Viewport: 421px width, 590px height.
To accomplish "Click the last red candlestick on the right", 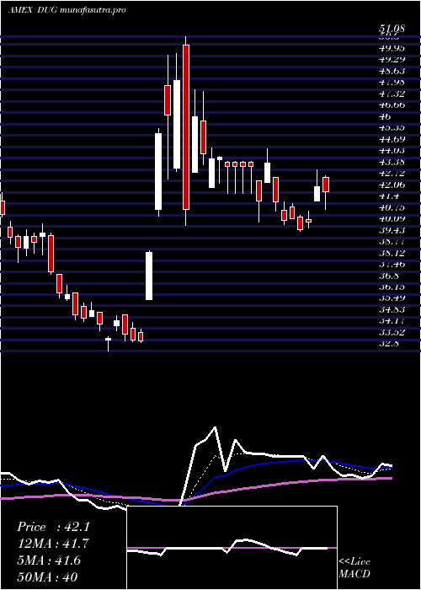I will (x=326, y=185).
